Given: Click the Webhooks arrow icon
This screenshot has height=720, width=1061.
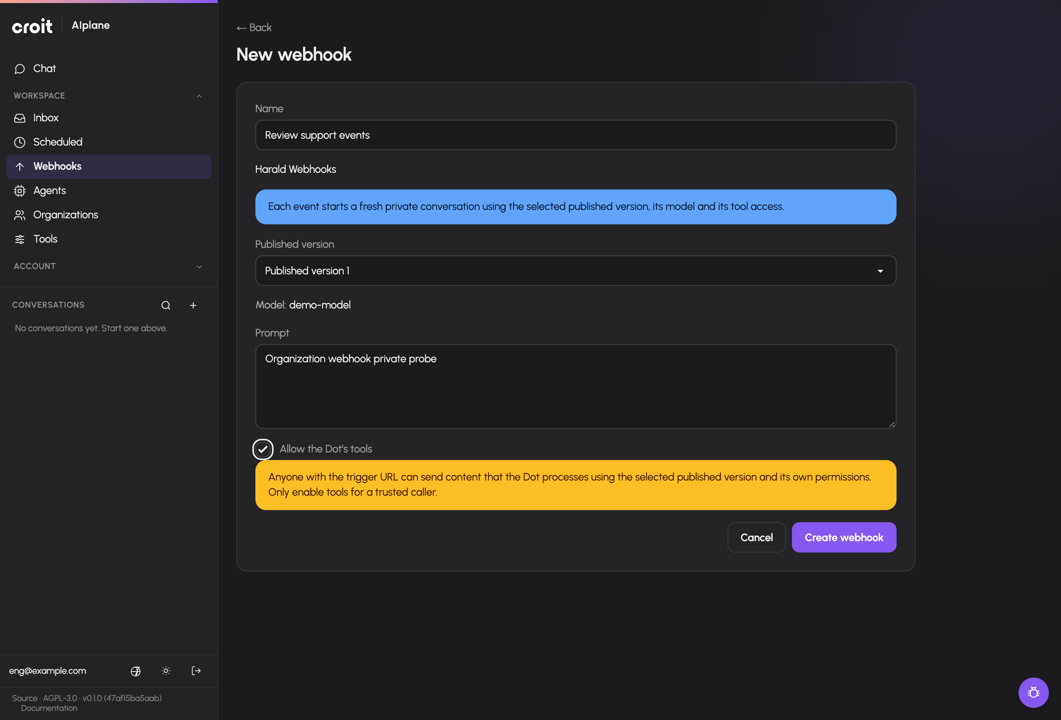Looking at the screenshot, I should coord(20,167).
